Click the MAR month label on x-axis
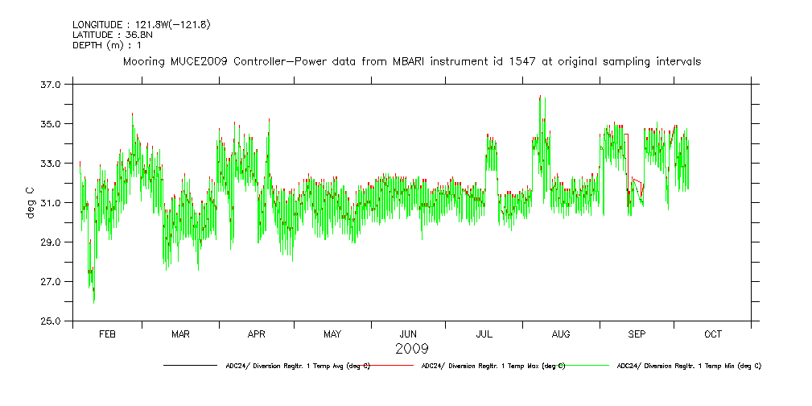This screenshot has height=406, width=812. pyautogui.click(x=180, y=333)
